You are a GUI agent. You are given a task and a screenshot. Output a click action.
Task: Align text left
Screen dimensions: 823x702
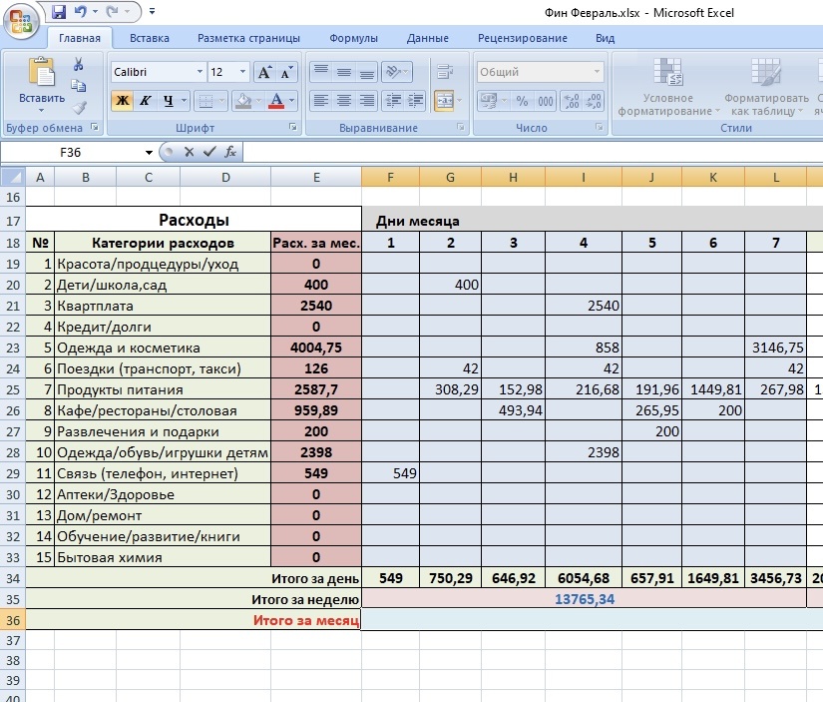pos(320,101)
